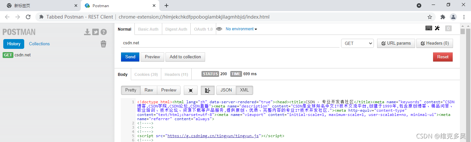Click the fullscreen response icon button
The image size is (471, 142).
pos(191,90)
